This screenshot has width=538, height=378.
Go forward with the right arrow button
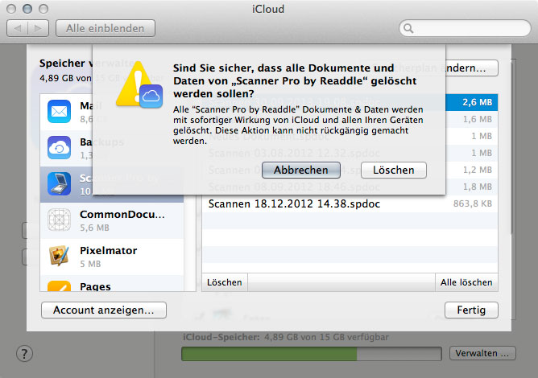tap(38, 28)
